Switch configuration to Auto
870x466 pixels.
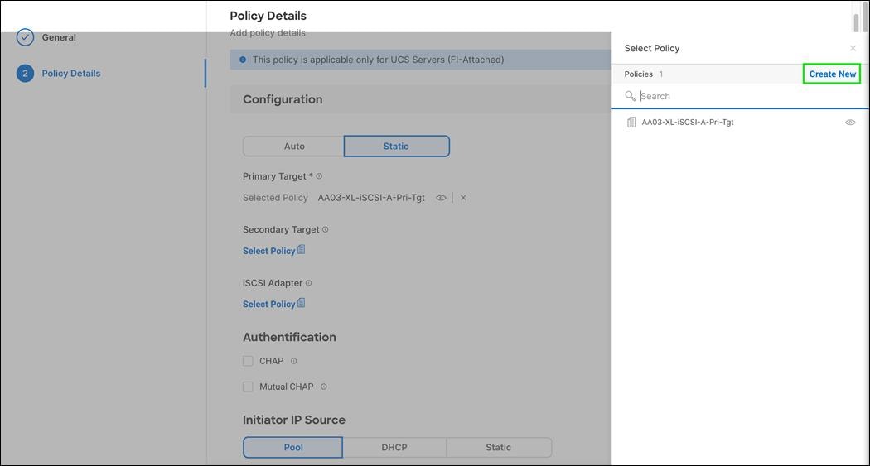click(293, 147)
